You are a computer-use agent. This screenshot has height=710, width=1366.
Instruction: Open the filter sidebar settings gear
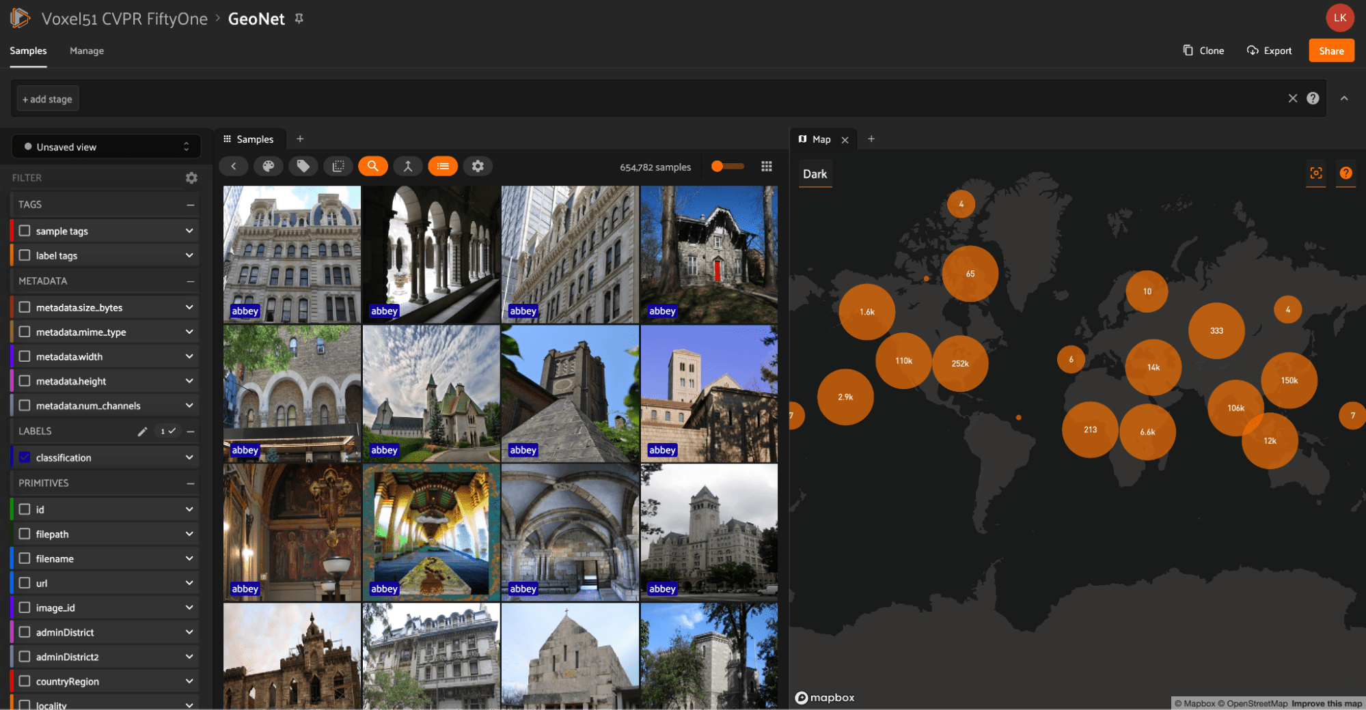pyautogui.click(x=191, y=177)
